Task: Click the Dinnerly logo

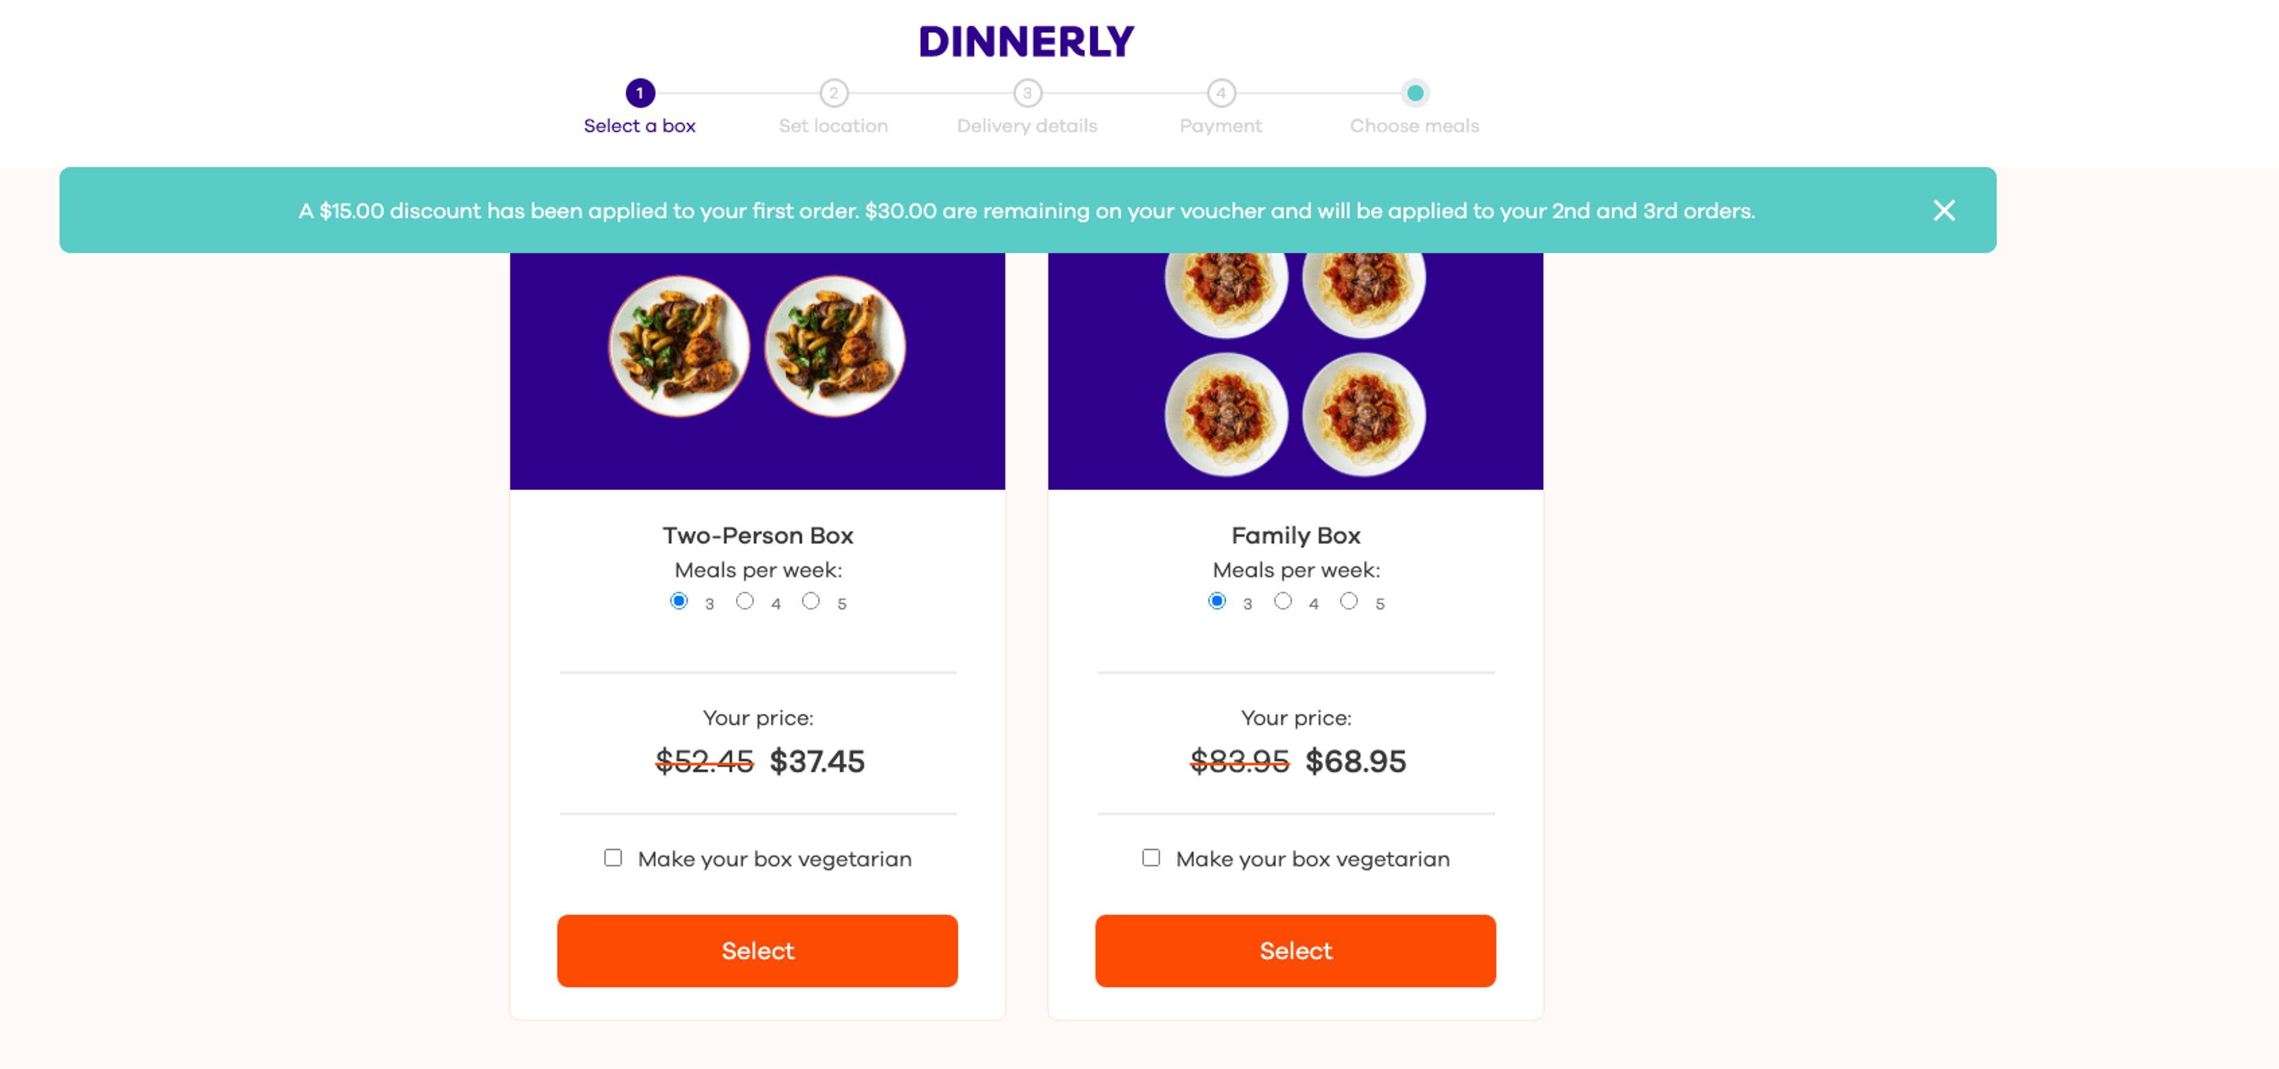Action: (x=1026, y=42)
